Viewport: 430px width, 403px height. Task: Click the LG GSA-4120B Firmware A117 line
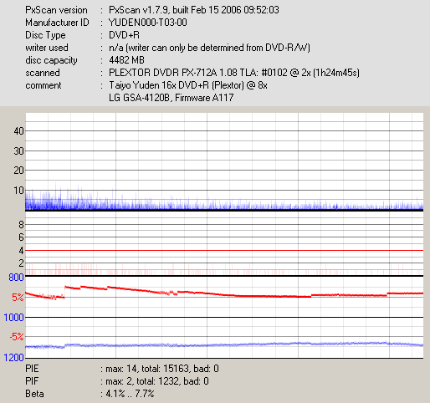pos(171,98)
